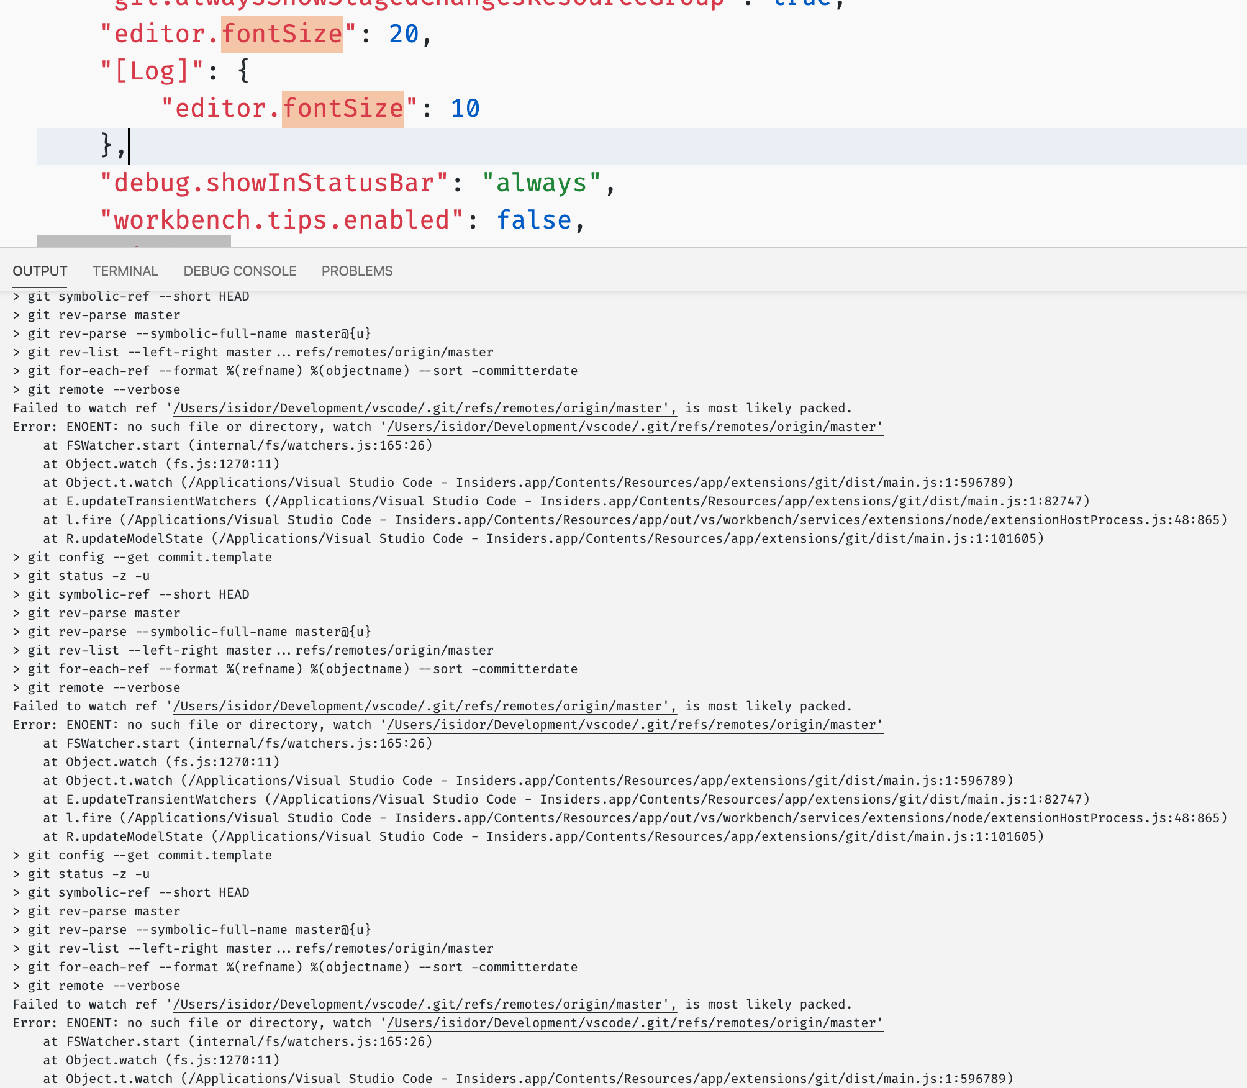
Task: Click the bottom-most underlined git refs path
Action: pos(633,1023)
